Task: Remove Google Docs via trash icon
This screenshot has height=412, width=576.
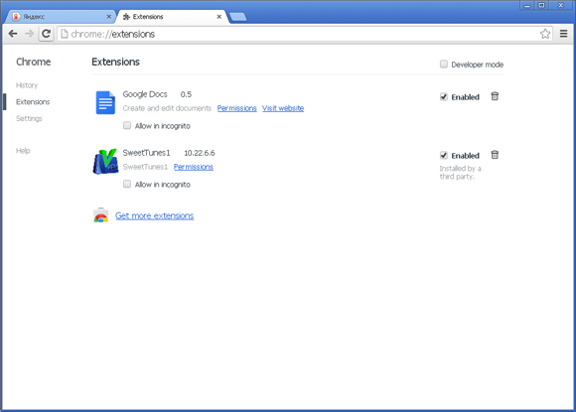Action: click(495, 96)
